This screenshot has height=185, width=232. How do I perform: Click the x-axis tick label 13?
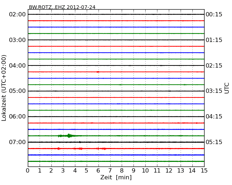click(181, 171)
